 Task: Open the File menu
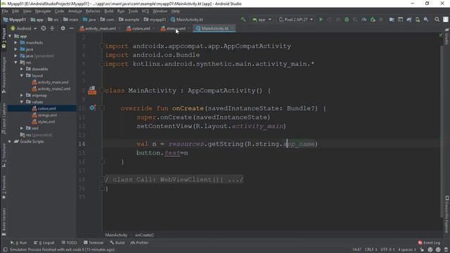(5, 11)
